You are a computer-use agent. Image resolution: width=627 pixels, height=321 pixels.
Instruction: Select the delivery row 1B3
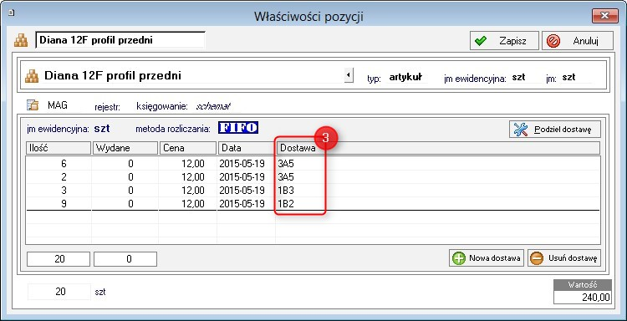[x=313, y=191]
